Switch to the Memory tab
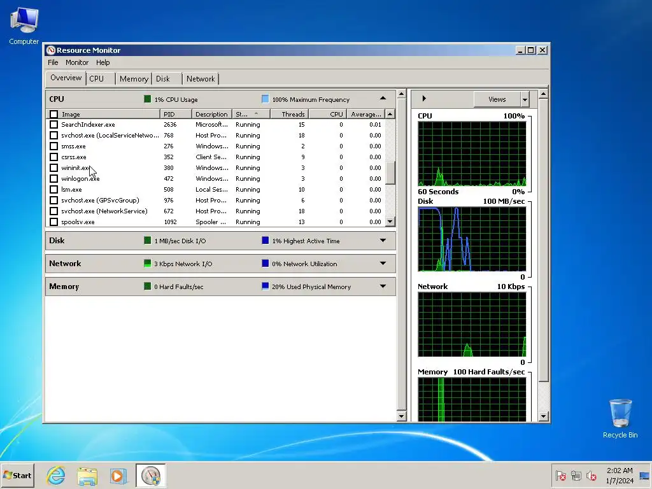 [x=134, y=78]
